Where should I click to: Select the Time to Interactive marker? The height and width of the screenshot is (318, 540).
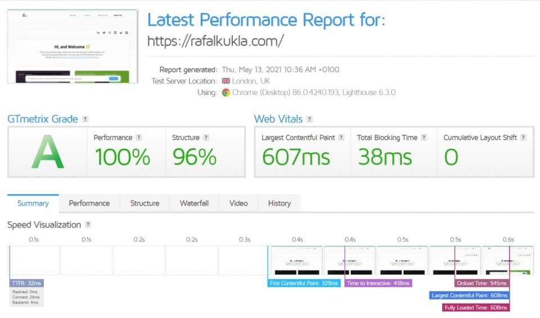tap(378, 283)
